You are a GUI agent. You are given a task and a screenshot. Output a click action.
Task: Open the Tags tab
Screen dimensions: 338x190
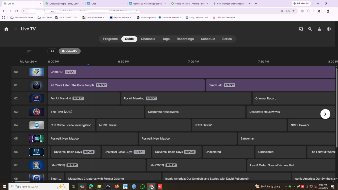tap(166, 39)
